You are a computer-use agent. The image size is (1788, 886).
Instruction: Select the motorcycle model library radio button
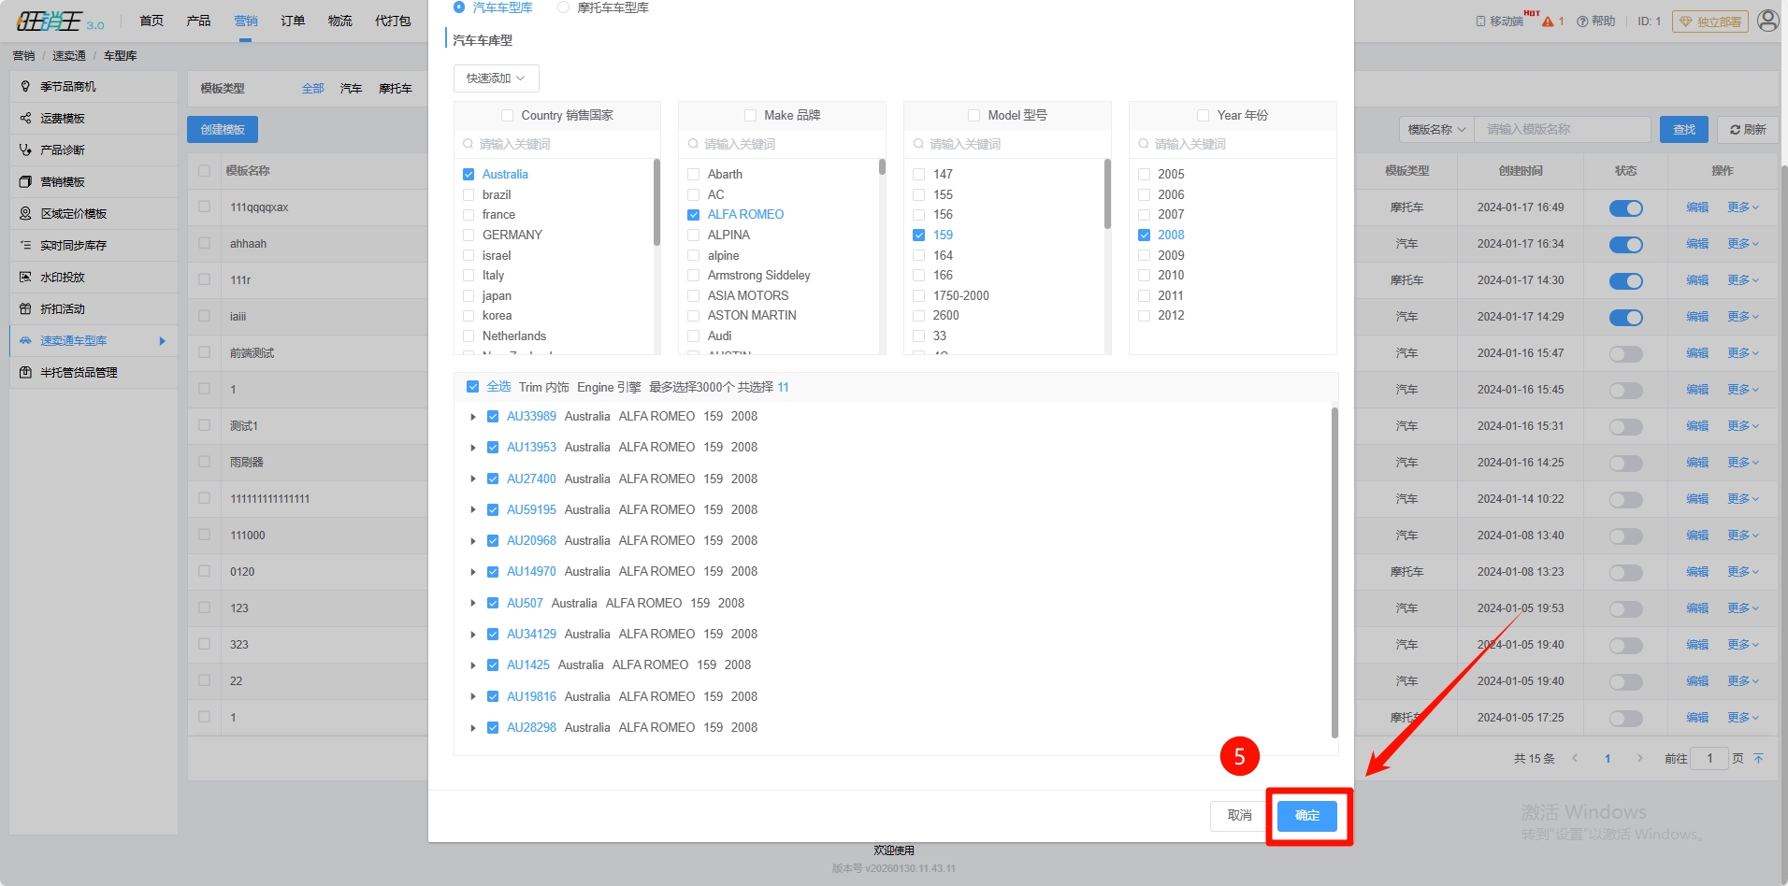(x=563, y=7)
